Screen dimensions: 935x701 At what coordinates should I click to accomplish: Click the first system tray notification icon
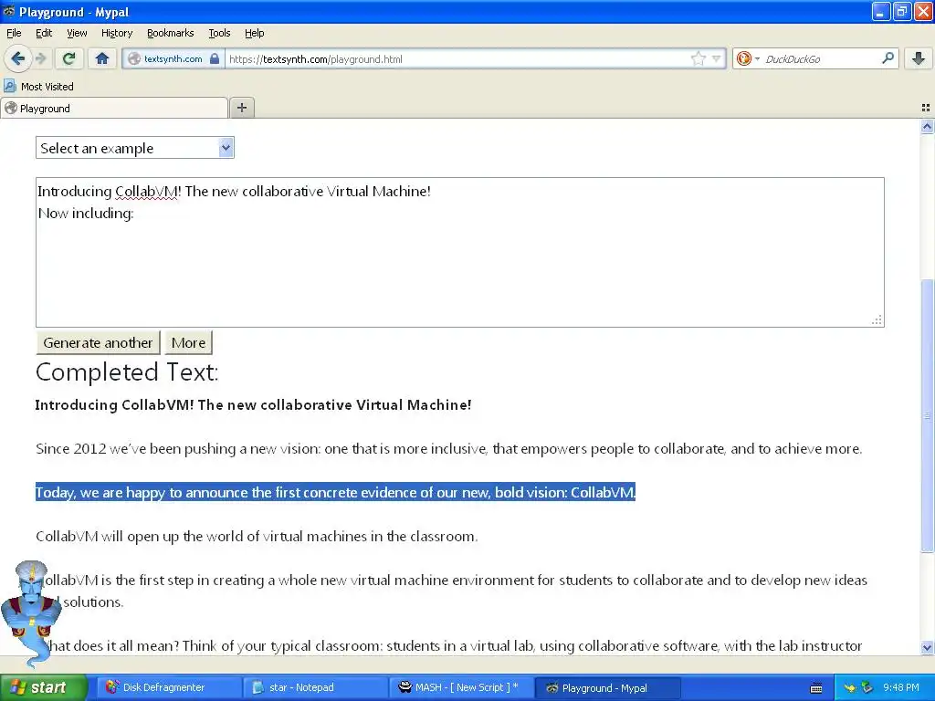point(850,688)
